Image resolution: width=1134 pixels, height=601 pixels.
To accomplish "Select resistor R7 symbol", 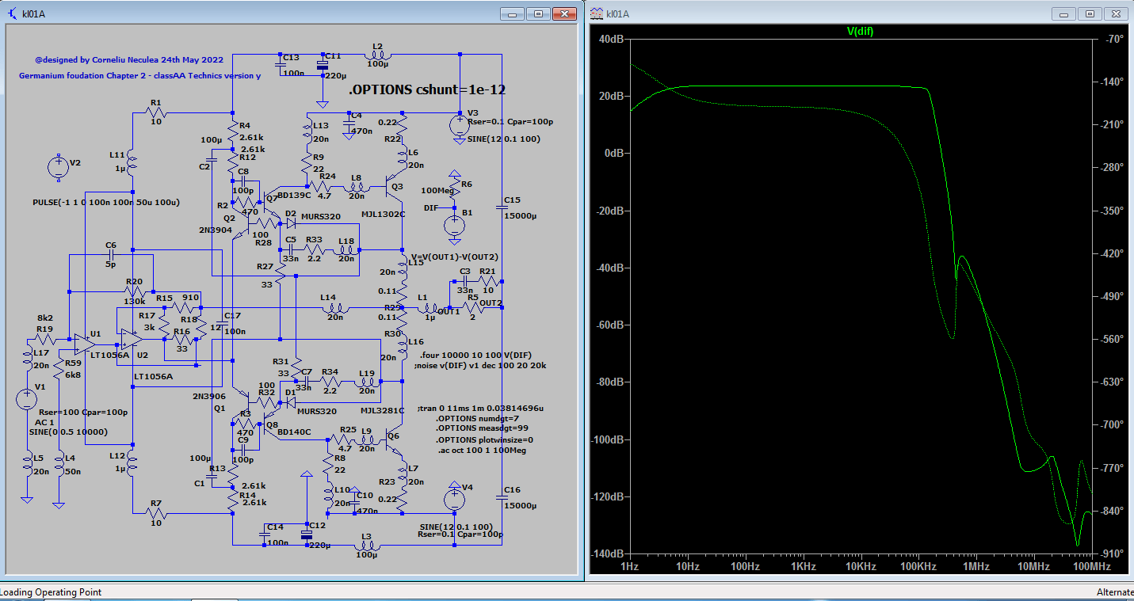I will pos(155,513).
